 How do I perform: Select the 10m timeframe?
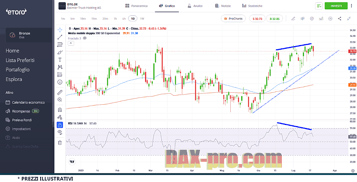pos(83,19)
